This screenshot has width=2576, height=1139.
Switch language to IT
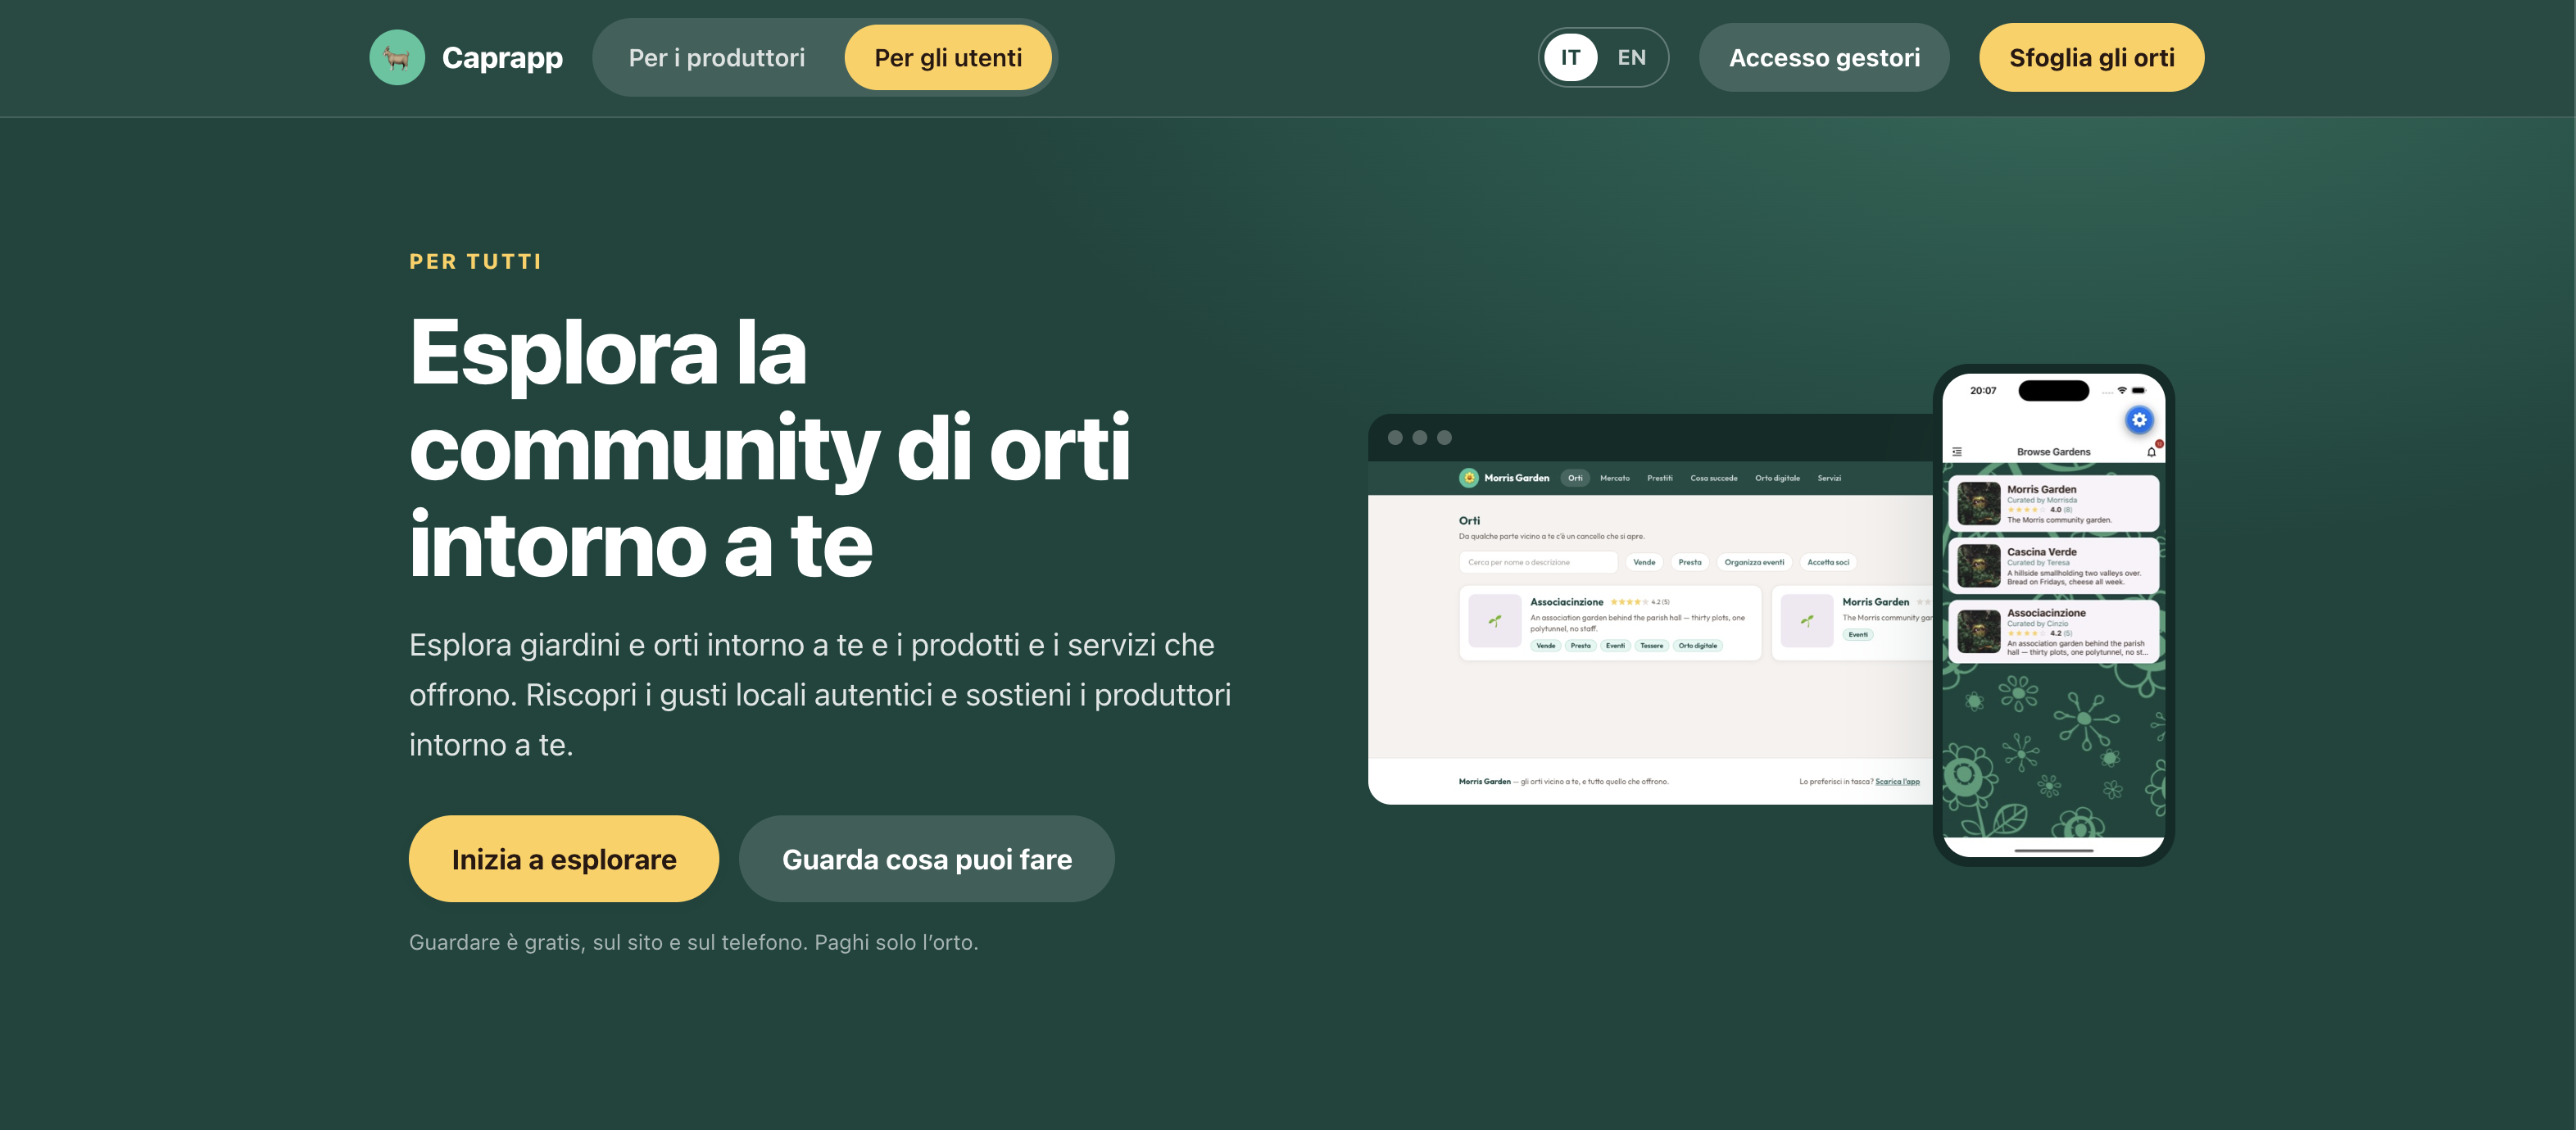1570,58
